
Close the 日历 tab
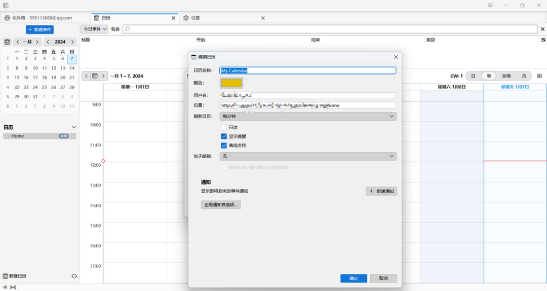tap(173, 18)
